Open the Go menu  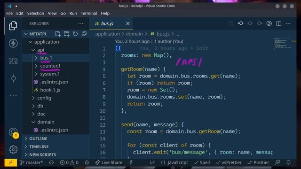coord(63,13)
